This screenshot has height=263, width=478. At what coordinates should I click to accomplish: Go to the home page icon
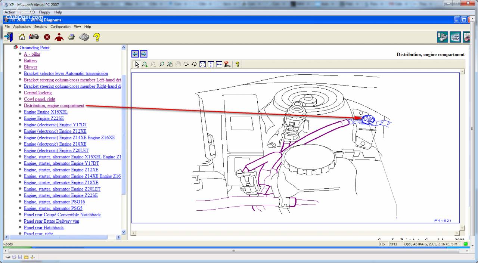coord(22,37)
